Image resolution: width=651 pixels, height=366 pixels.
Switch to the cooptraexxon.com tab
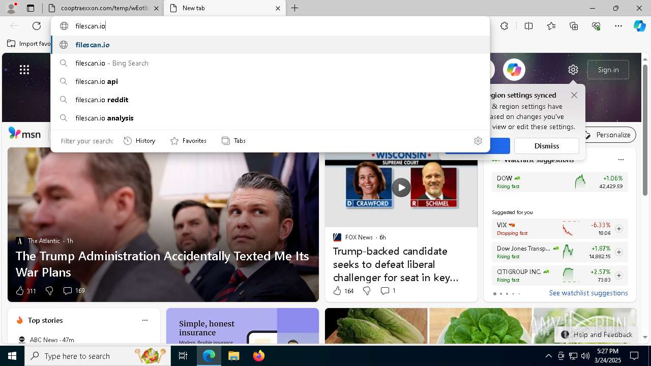click(103, 8)
